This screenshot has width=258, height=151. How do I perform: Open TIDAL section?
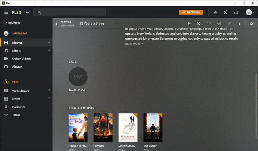(26, 115)
